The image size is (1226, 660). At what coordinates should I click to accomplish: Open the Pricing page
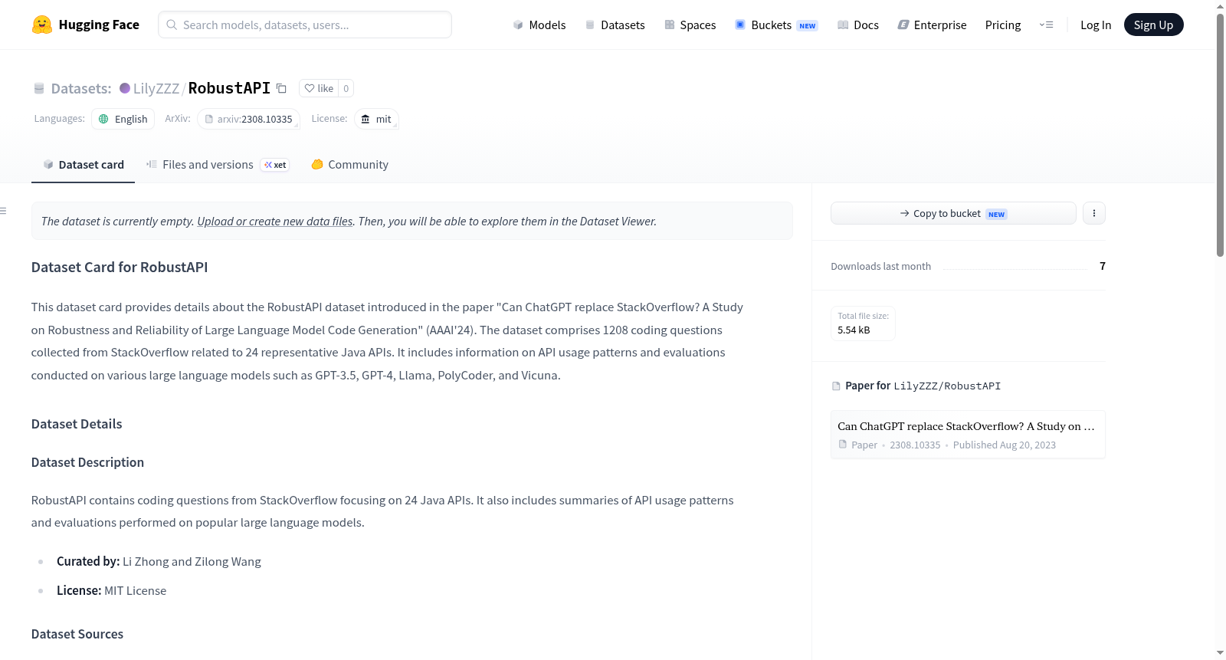click(1003, 25)
